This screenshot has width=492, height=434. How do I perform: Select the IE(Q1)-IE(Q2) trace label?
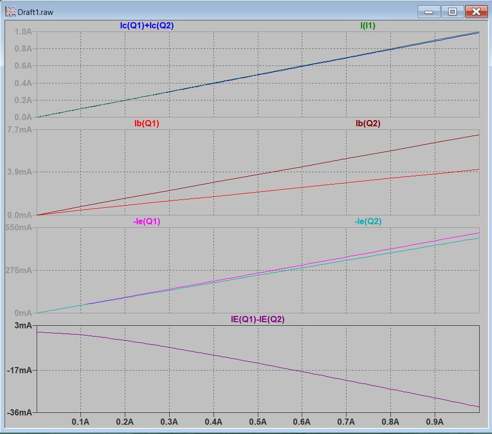pos(258,319)
